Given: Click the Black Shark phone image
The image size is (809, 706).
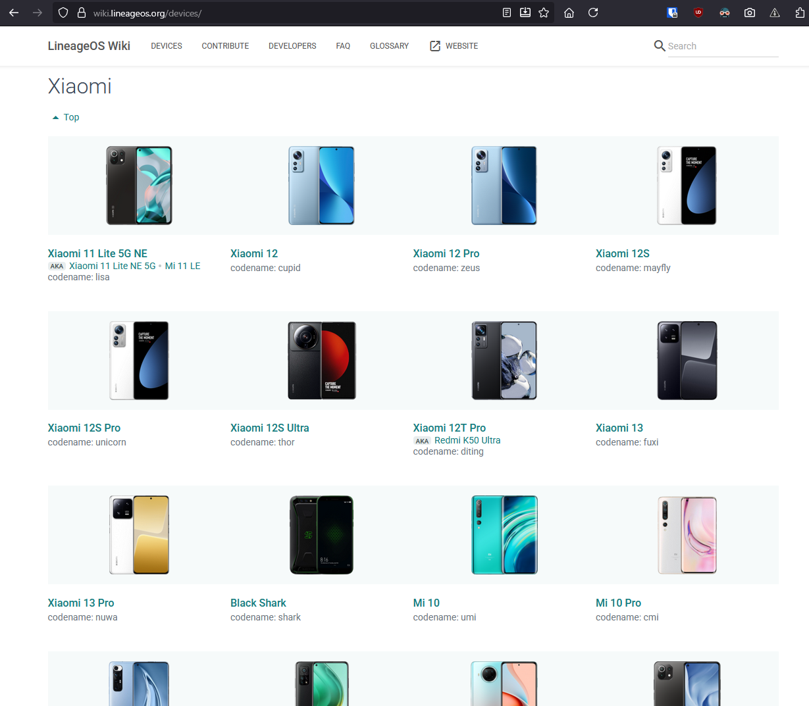Looking at the screenshot, I should 322,535.
